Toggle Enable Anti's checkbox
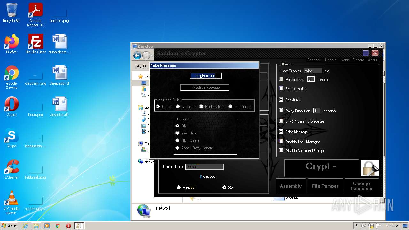 [x=281, y=88]
